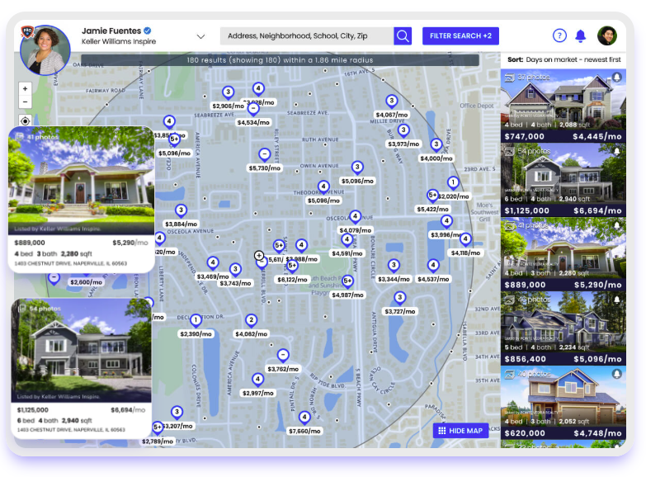Screen dimensions: 646x477
Task: Click the 180 results radius banner
Action: pos(280,60)
